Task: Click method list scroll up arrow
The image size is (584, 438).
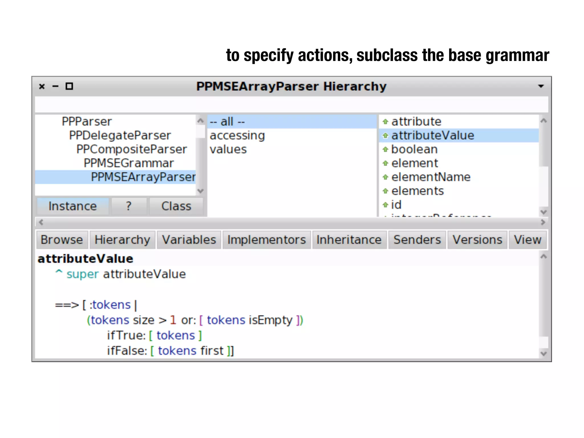Action: pyautogui.click(x=544, y=121)
